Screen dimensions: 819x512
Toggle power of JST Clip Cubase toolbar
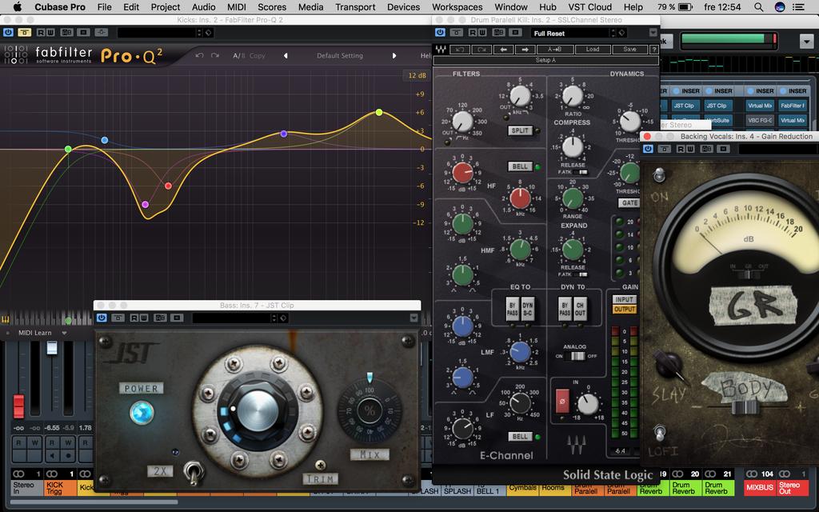[102, 318]
